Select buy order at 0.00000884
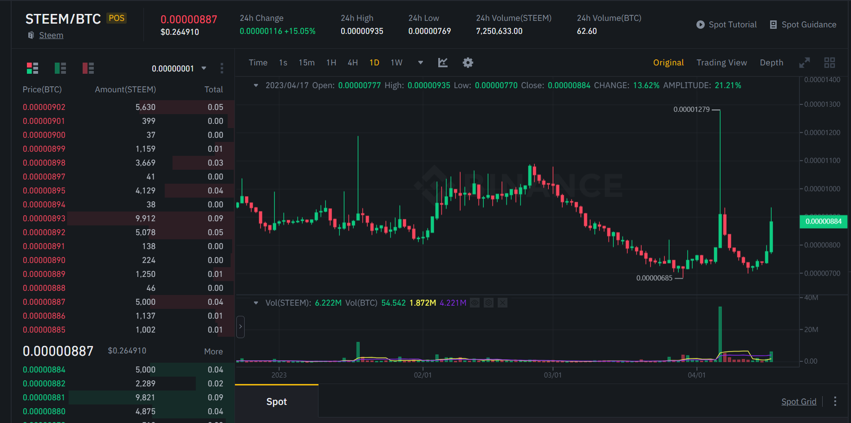The image size is (851, 423). pyautogui.click(x=123, y=370)
